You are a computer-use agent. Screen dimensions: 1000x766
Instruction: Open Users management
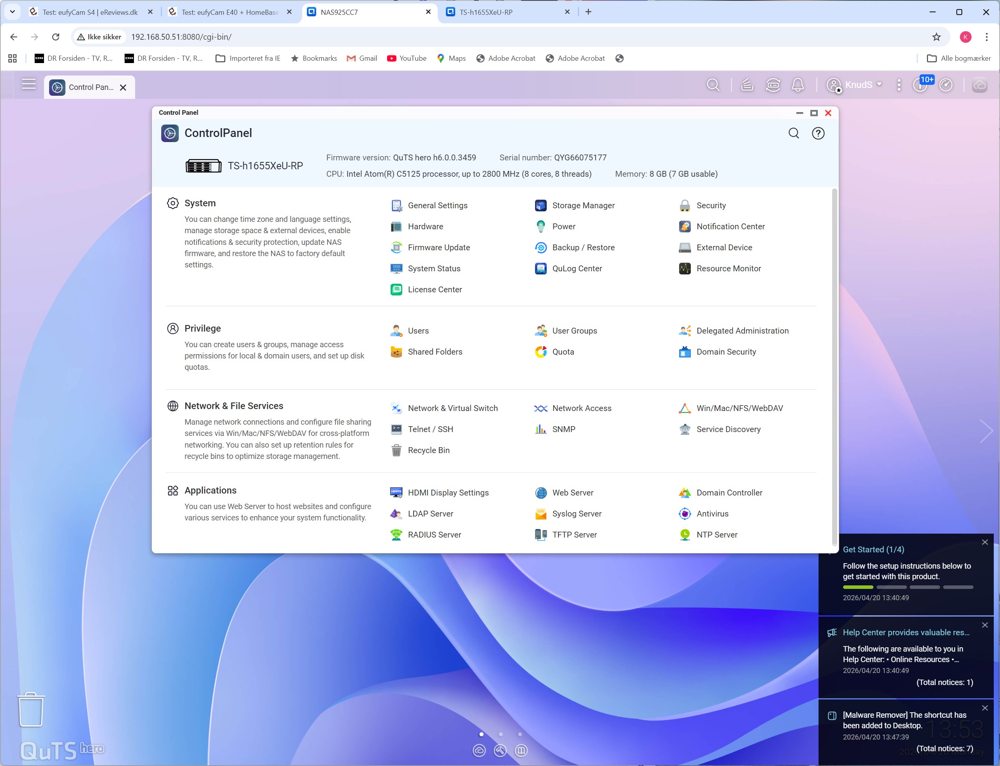click(410, 331)
